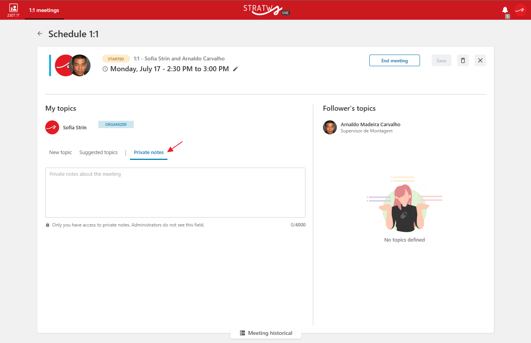Open the 1:1 meetings module icon
Image resolution: width=531 pixels, height=343 pixels.
pos(13,8)
